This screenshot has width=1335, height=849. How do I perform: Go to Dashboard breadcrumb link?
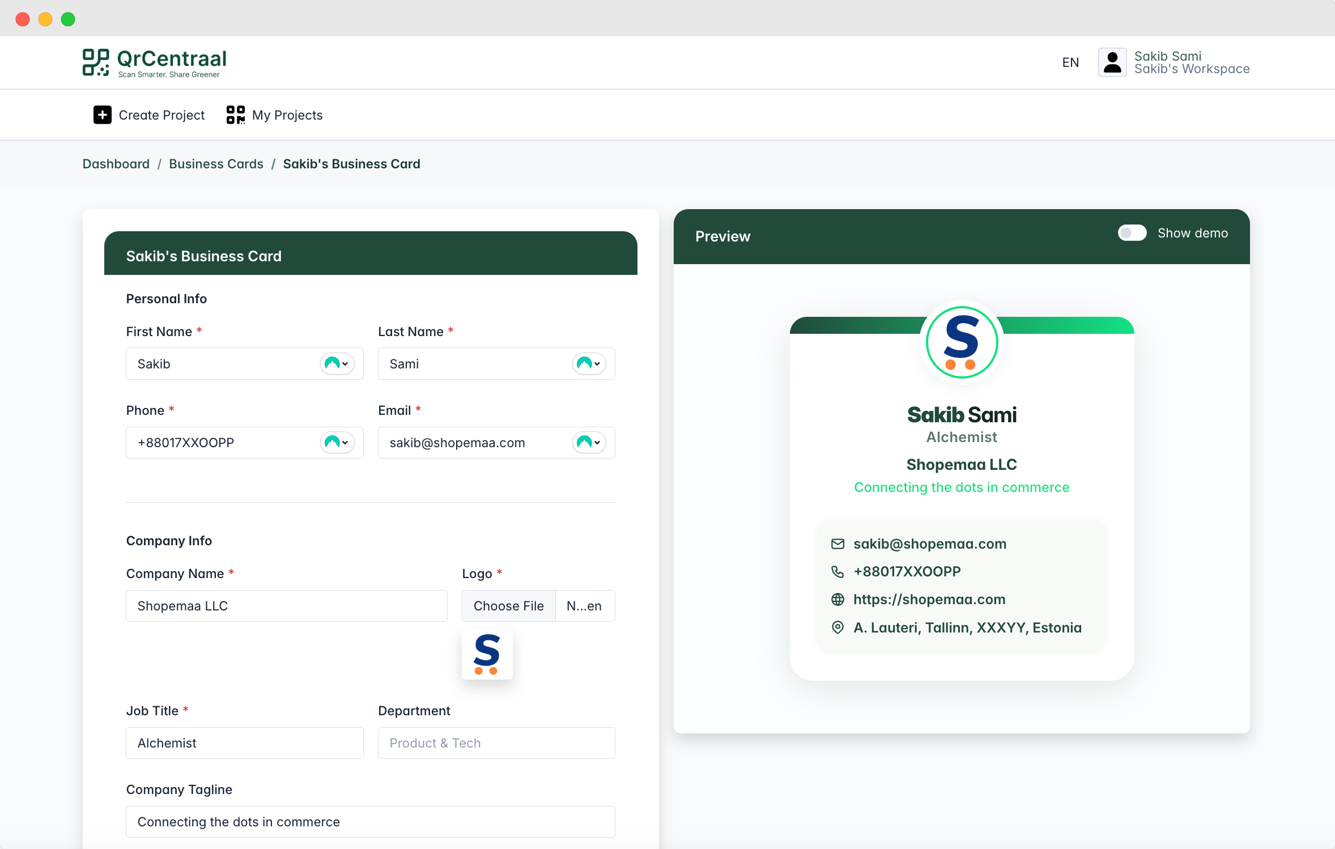[x=116, y=164]
